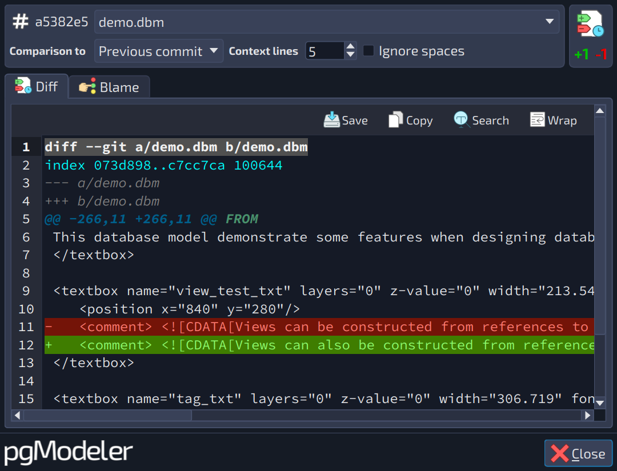This screenshot has width=617, height=471.
Task: Close the dialog with the Close button
Action: coord(578,453)
